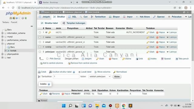Check the Pilih Semua checkbox
194x109 pixels.
pos(47,58)
